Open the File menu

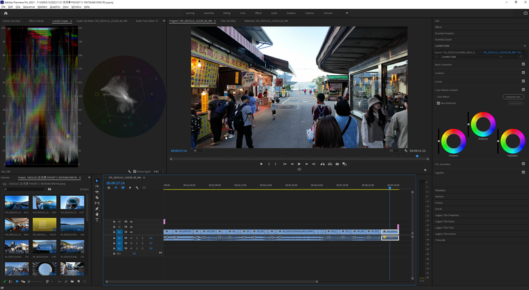click(x=3, y=7)
